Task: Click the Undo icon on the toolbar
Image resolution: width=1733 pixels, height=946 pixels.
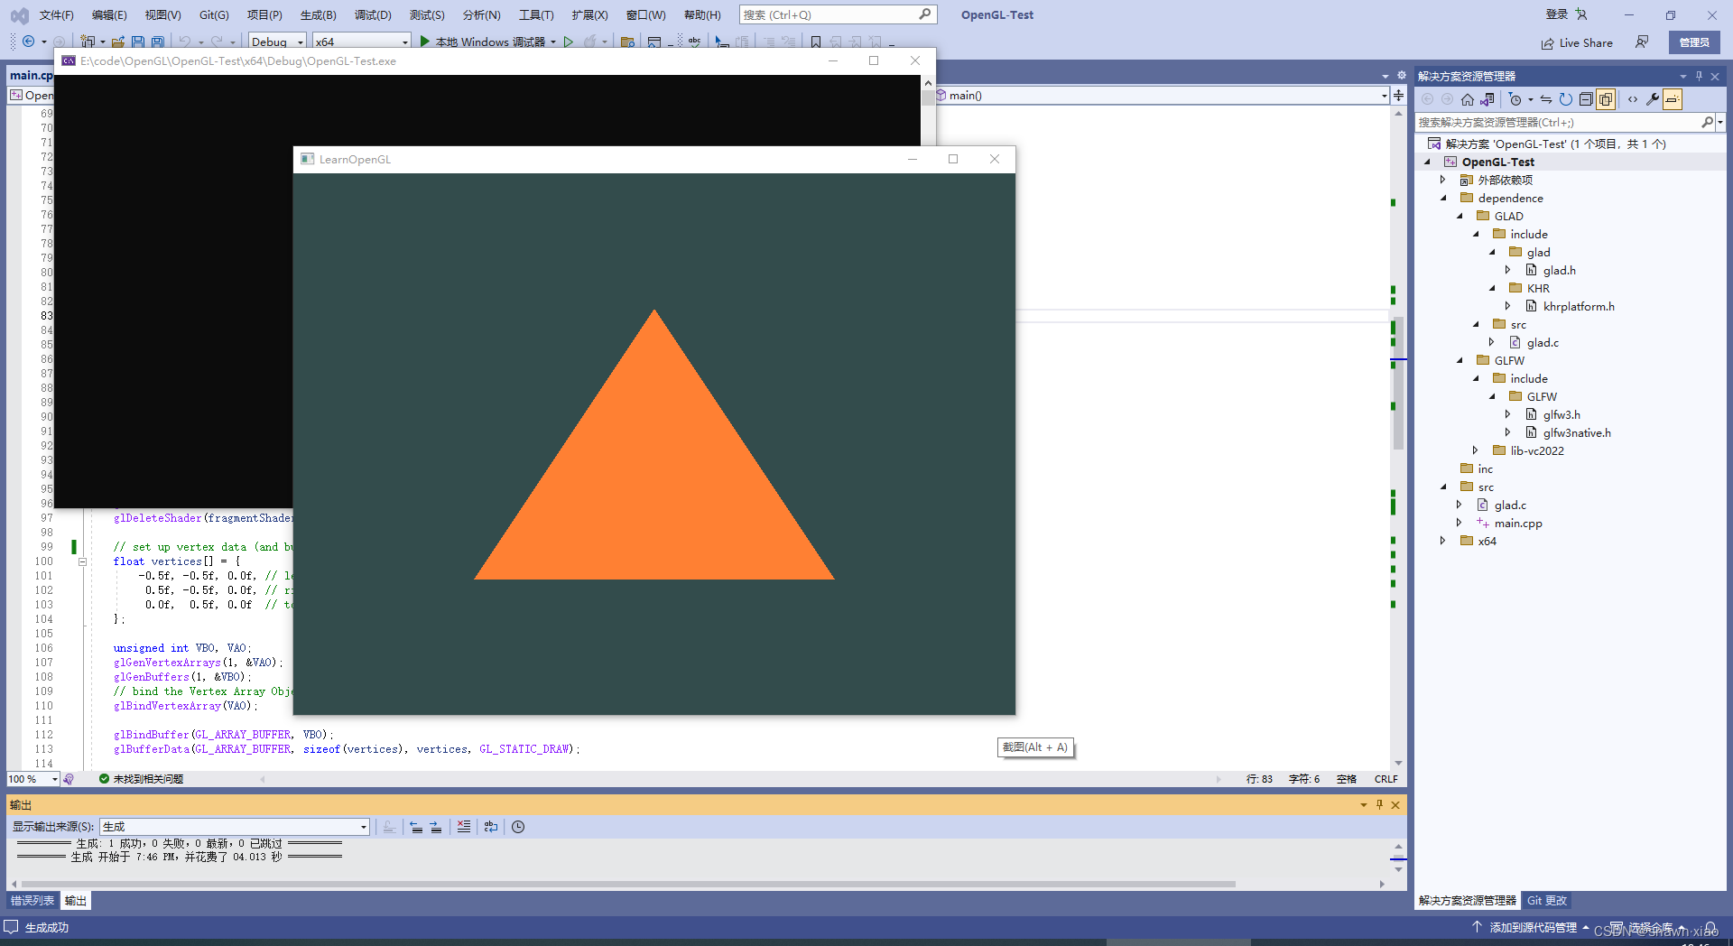Action: click(x=186, y=42)
